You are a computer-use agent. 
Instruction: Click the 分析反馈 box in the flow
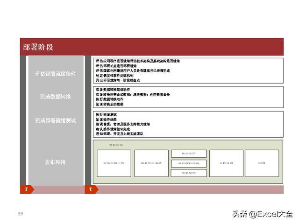[x=226, y=163]
